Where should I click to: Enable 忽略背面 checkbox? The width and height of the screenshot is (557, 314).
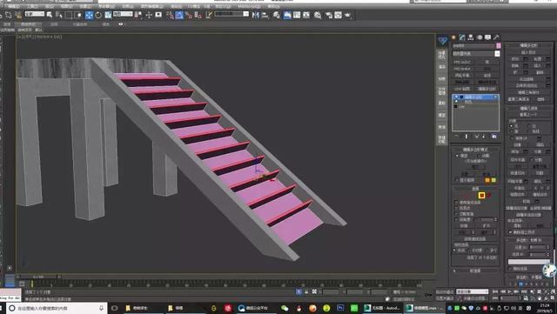point(456,214)
